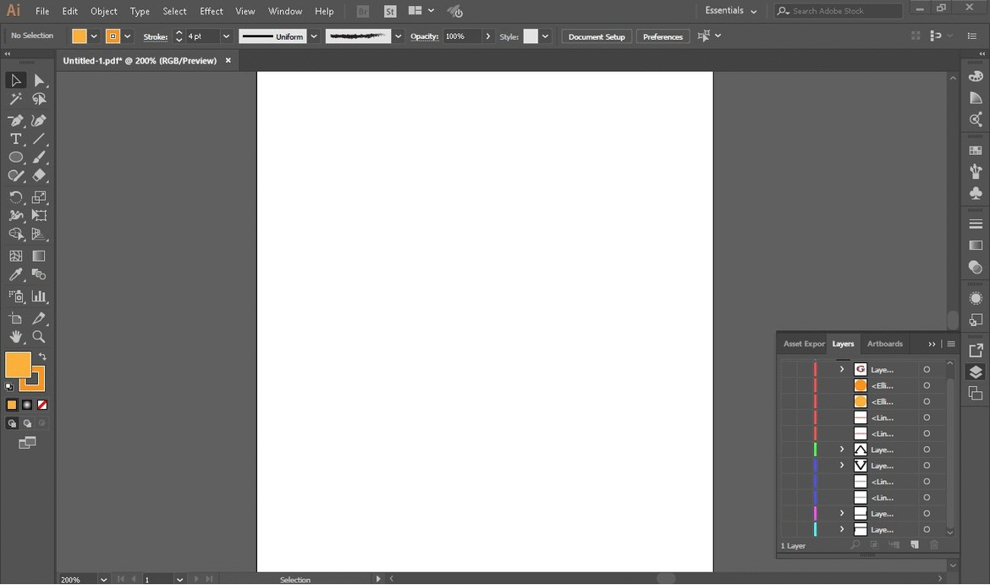This screenshot has width=990, height=585.
Task: Select the Rotate tool
Action: tap(15, 196)
